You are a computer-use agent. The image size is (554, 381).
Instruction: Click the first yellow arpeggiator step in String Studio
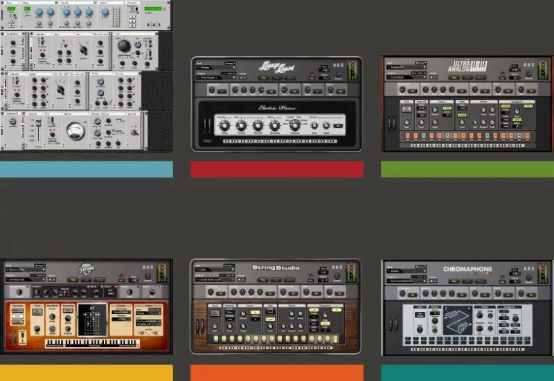point(216,338)
